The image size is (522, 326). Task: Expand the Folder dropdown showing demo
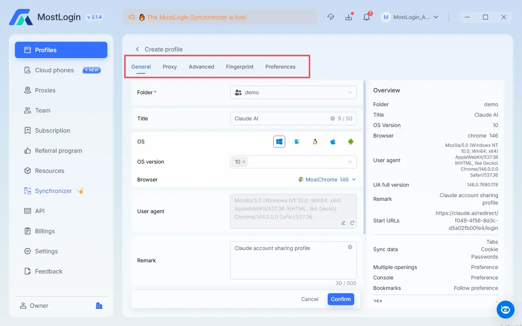click(x=293, y=92)
